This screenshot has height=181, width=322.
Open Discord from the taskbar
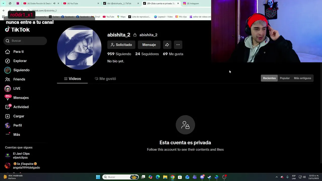(x=202, y=177)
